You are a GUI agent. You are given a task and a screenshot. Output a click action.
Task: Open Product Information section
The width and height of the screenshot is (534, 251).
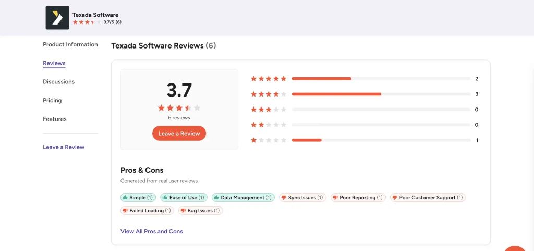pos(70,44)
